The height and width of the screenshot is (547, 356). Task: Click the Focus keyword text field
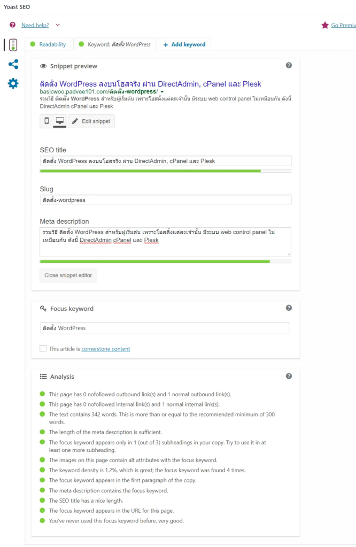click(165, 328)
